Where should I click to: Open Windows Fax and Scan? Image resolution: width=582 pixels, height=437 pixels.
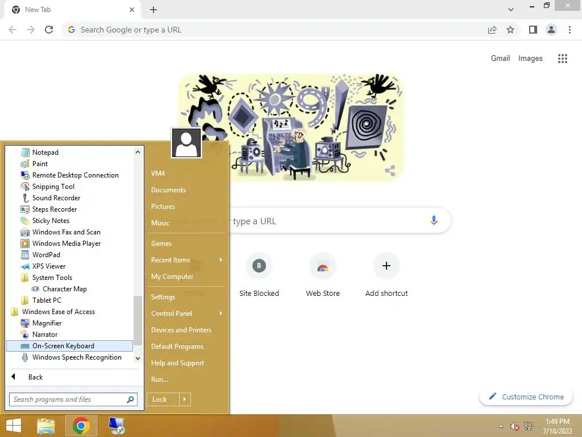(x=66, y=232)
